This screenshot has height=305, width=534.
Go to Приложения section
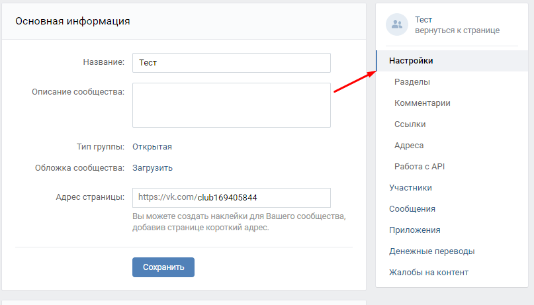(415, 230)
